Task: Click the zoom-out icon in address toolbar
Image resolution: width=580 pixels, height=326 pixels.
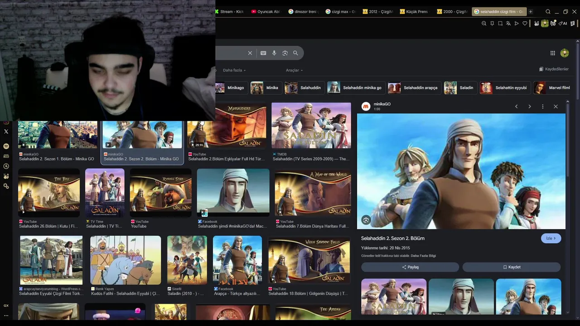Action: click(484, 24)
